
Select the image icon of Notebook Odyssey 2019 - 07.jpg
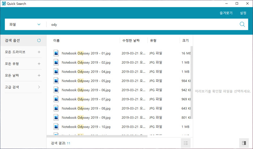click(x=56, y=99)
